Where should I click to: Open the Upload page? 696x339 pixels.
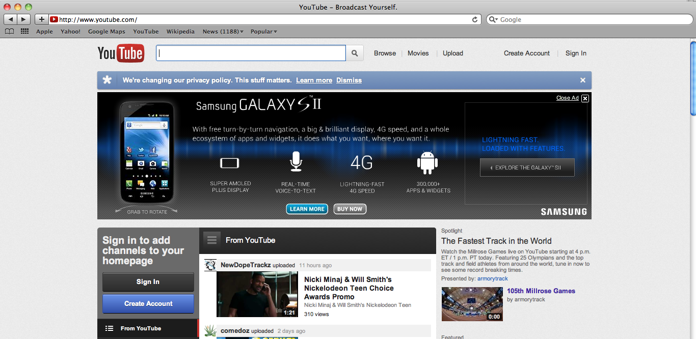pos(453,53)
